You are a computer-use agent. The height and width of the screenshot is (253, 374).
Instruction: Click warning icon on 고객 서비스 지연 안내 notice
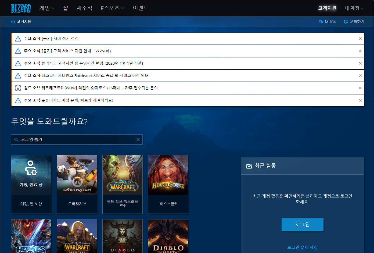coord(18,51)
